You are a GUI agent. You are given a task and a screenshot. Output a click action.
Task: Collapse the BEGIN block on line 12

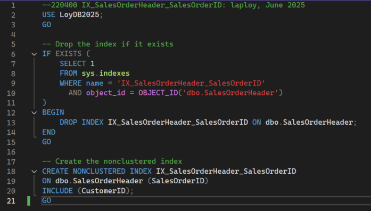coord(34,113)
